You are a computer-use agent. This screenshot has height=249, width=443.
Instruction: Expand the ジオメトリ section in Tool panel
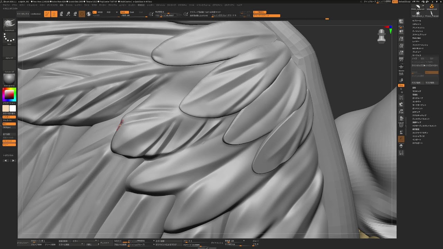tap(417, 24)
